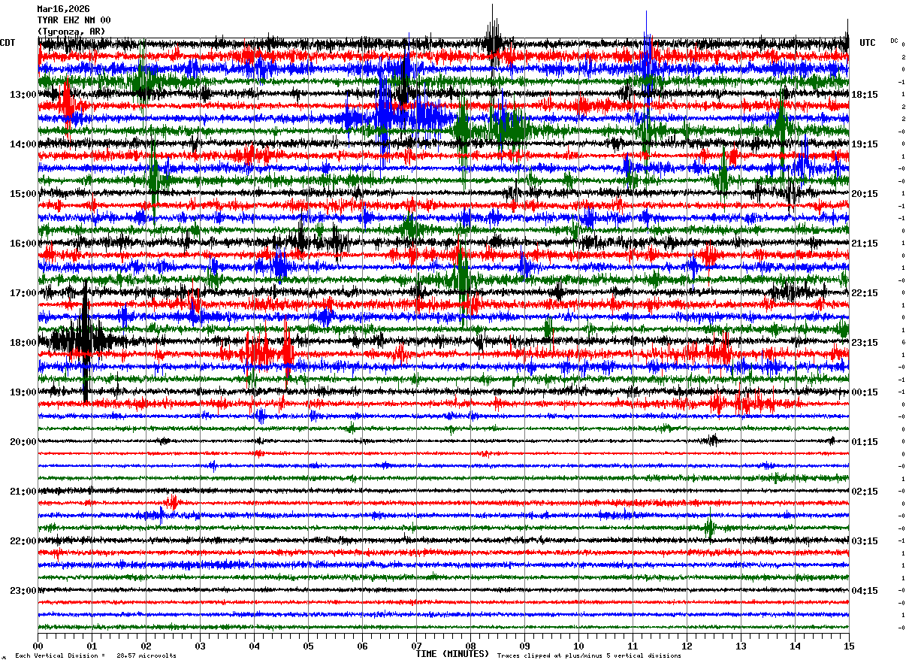The image size is (909, 666).
Task: Select the TYAR EHZ NM 00 station header
Action: (x=74, y=20)
